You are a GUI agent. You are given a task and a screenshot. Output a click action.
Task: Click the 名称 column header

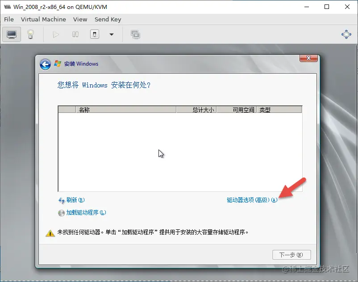(x=126, y=110)
